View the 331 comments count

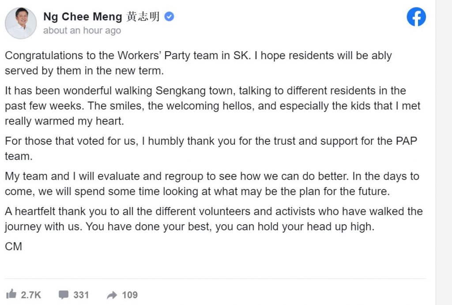click(x=81, y=295)
